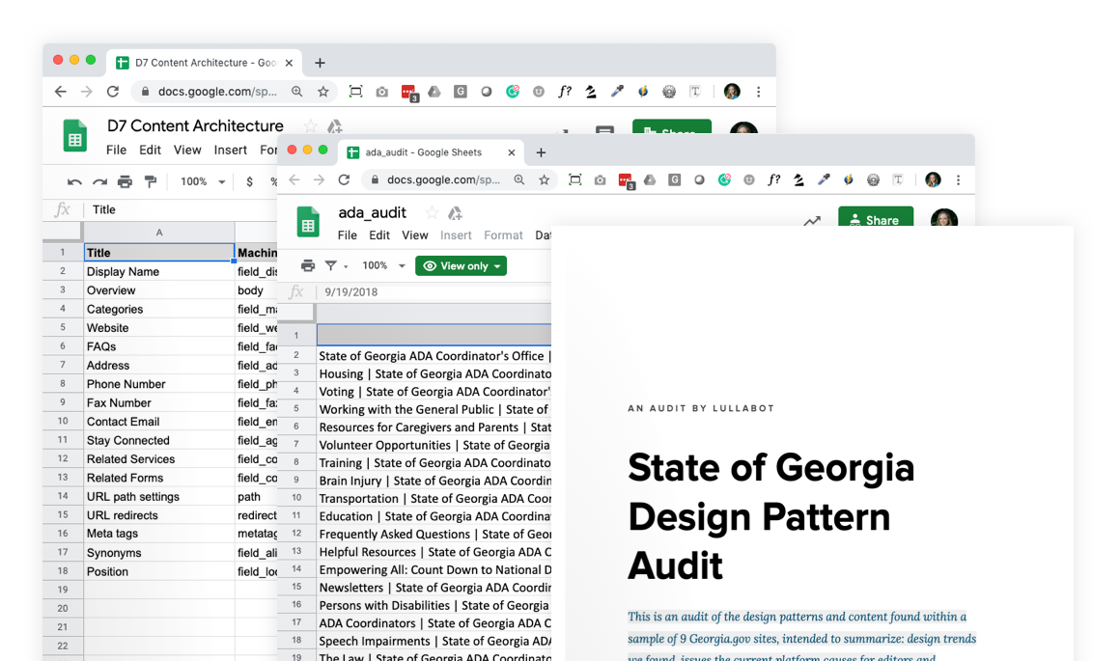Redo an action in D7 Content Architecture
1120x661 pixels.
pos(100,180)
